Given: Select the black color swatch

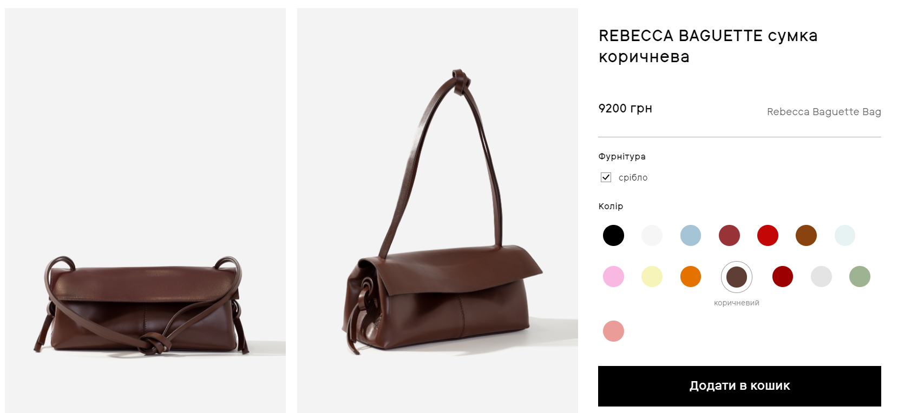Looking at the screenshot, I should click(x=613, y=235).
